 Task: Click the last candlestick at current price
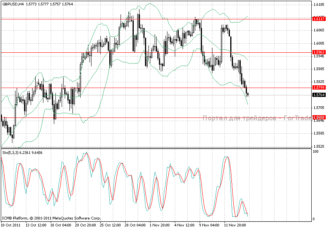[x=248, y=95]
